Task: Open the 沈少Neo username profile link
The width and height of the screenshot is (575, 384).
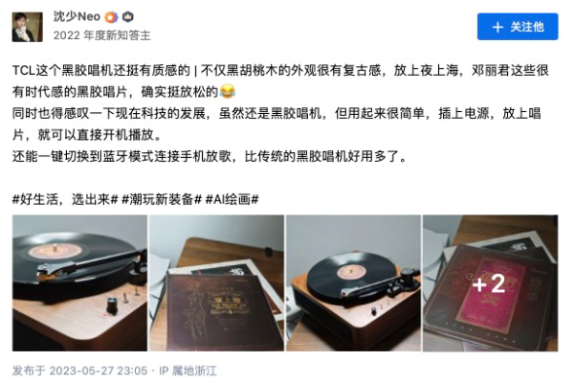Action: [x=77, y=16]
